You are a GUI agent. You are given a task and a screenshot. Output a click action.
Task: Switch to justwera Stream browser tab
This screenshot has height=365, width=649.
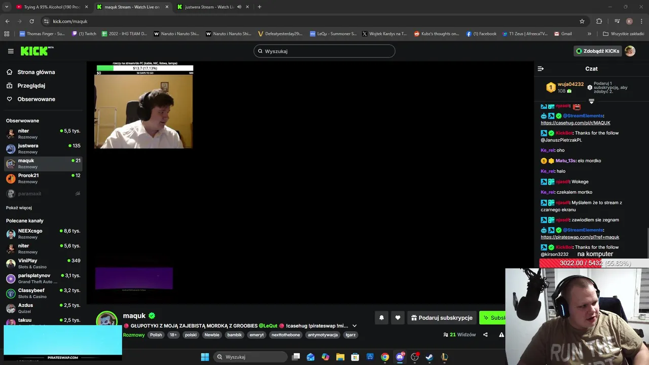pos(213,7)
